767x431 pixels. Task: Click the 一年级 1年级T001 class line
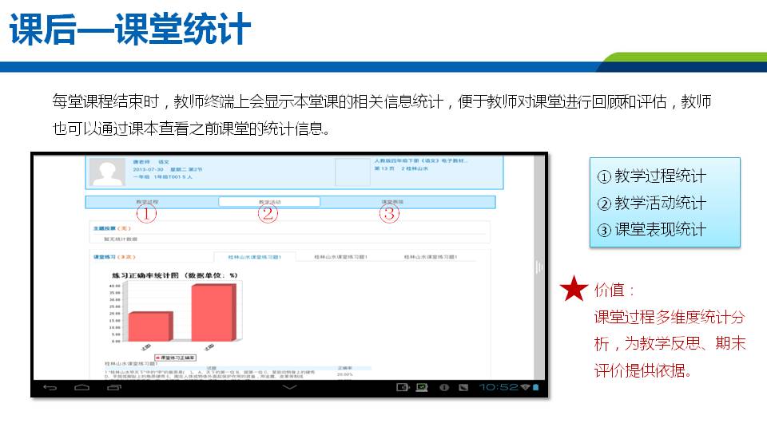click(162, 176)
